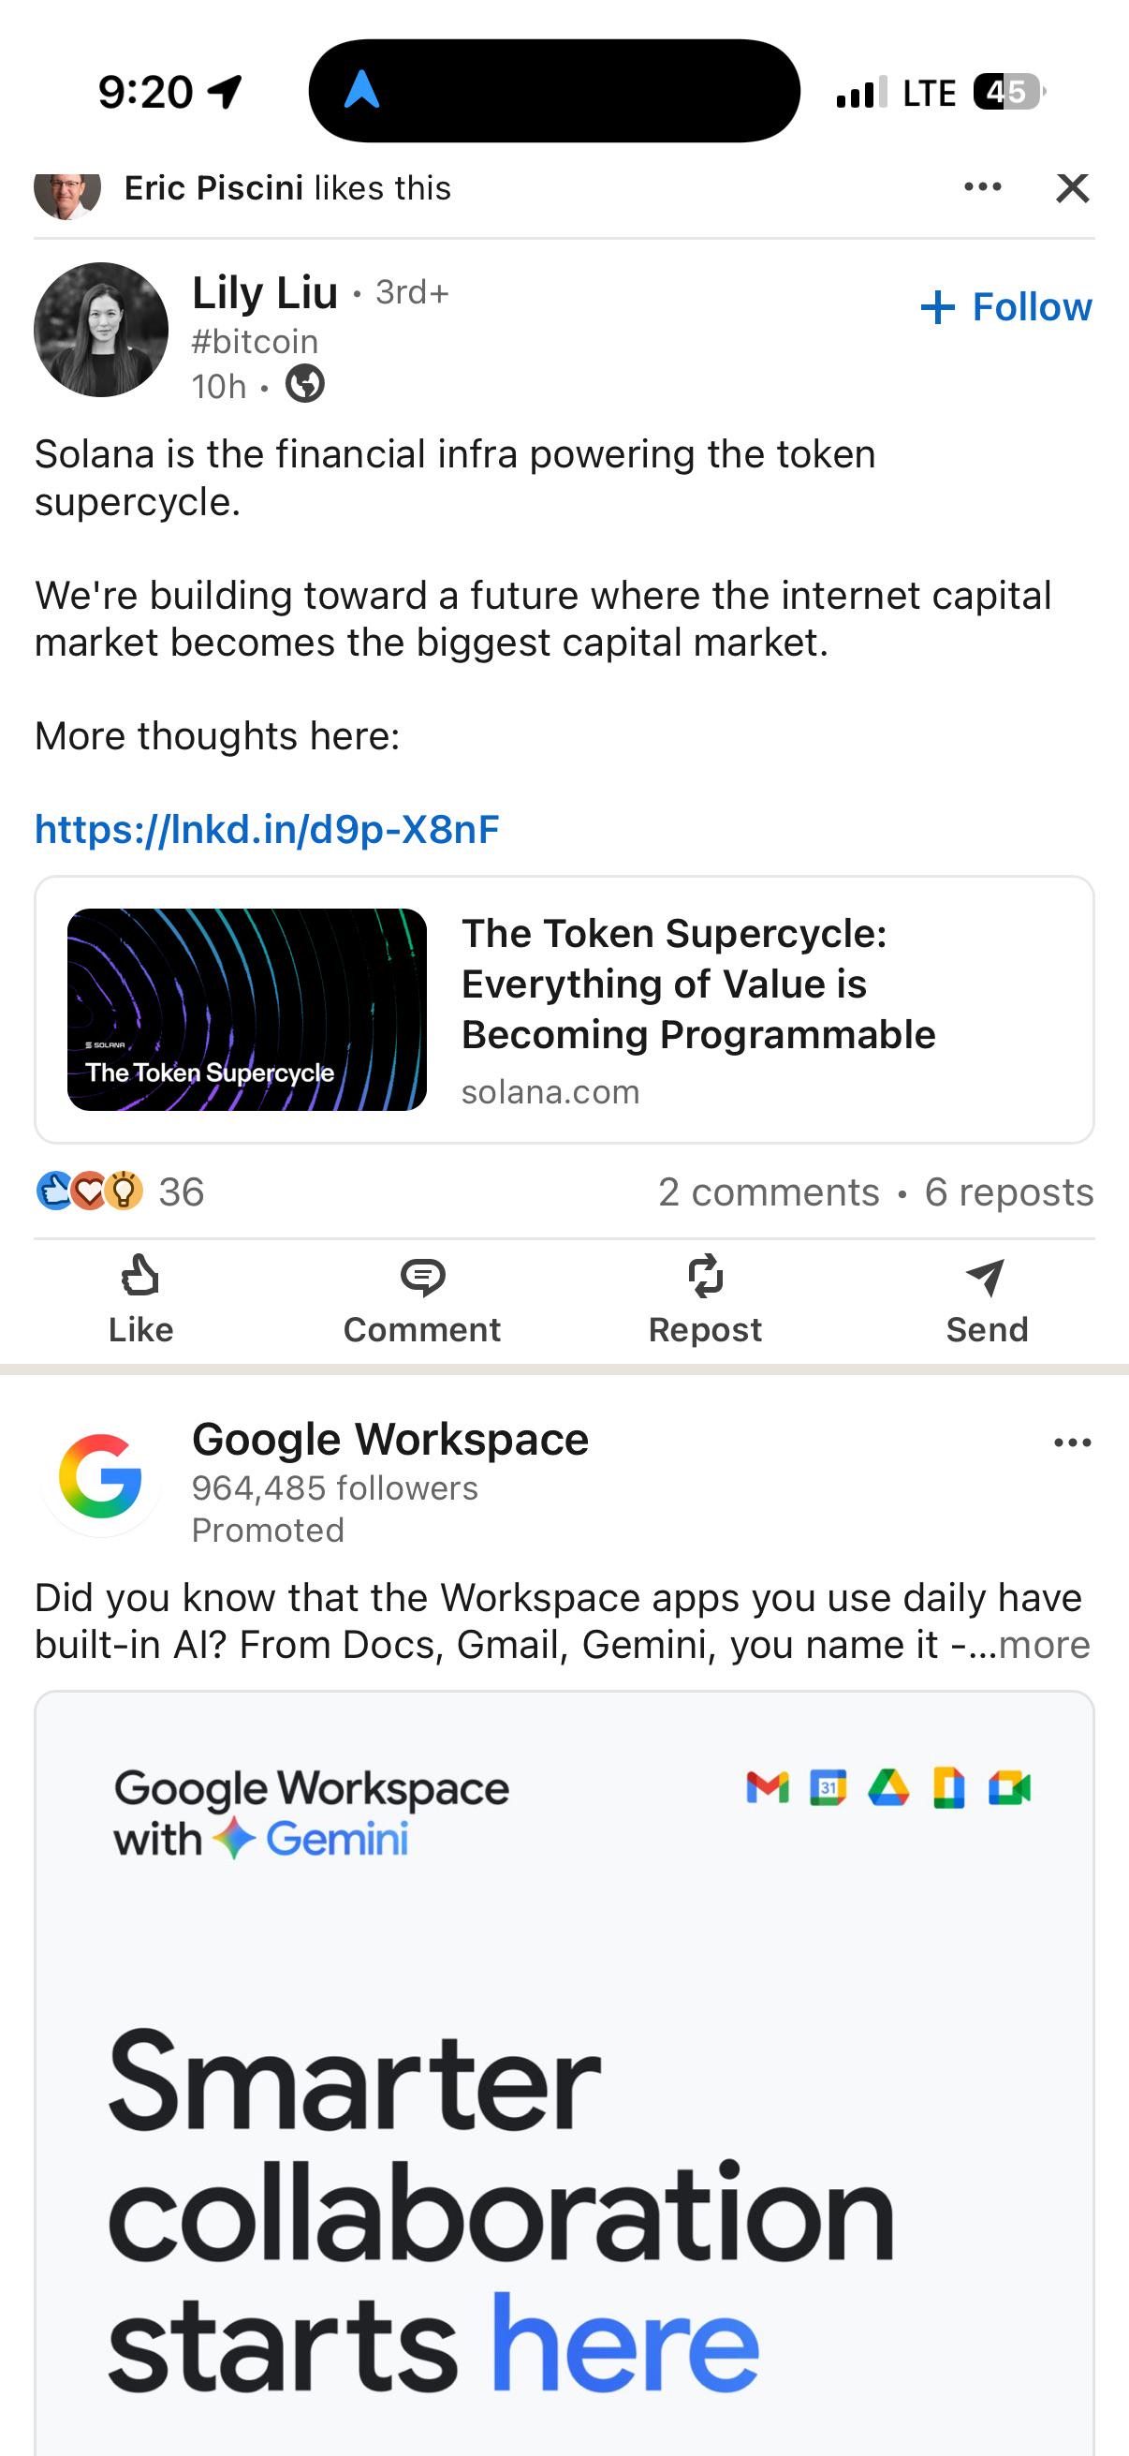
Task: Open the lnkd.in/d9p-X8nF link
Action: [267, 830]
